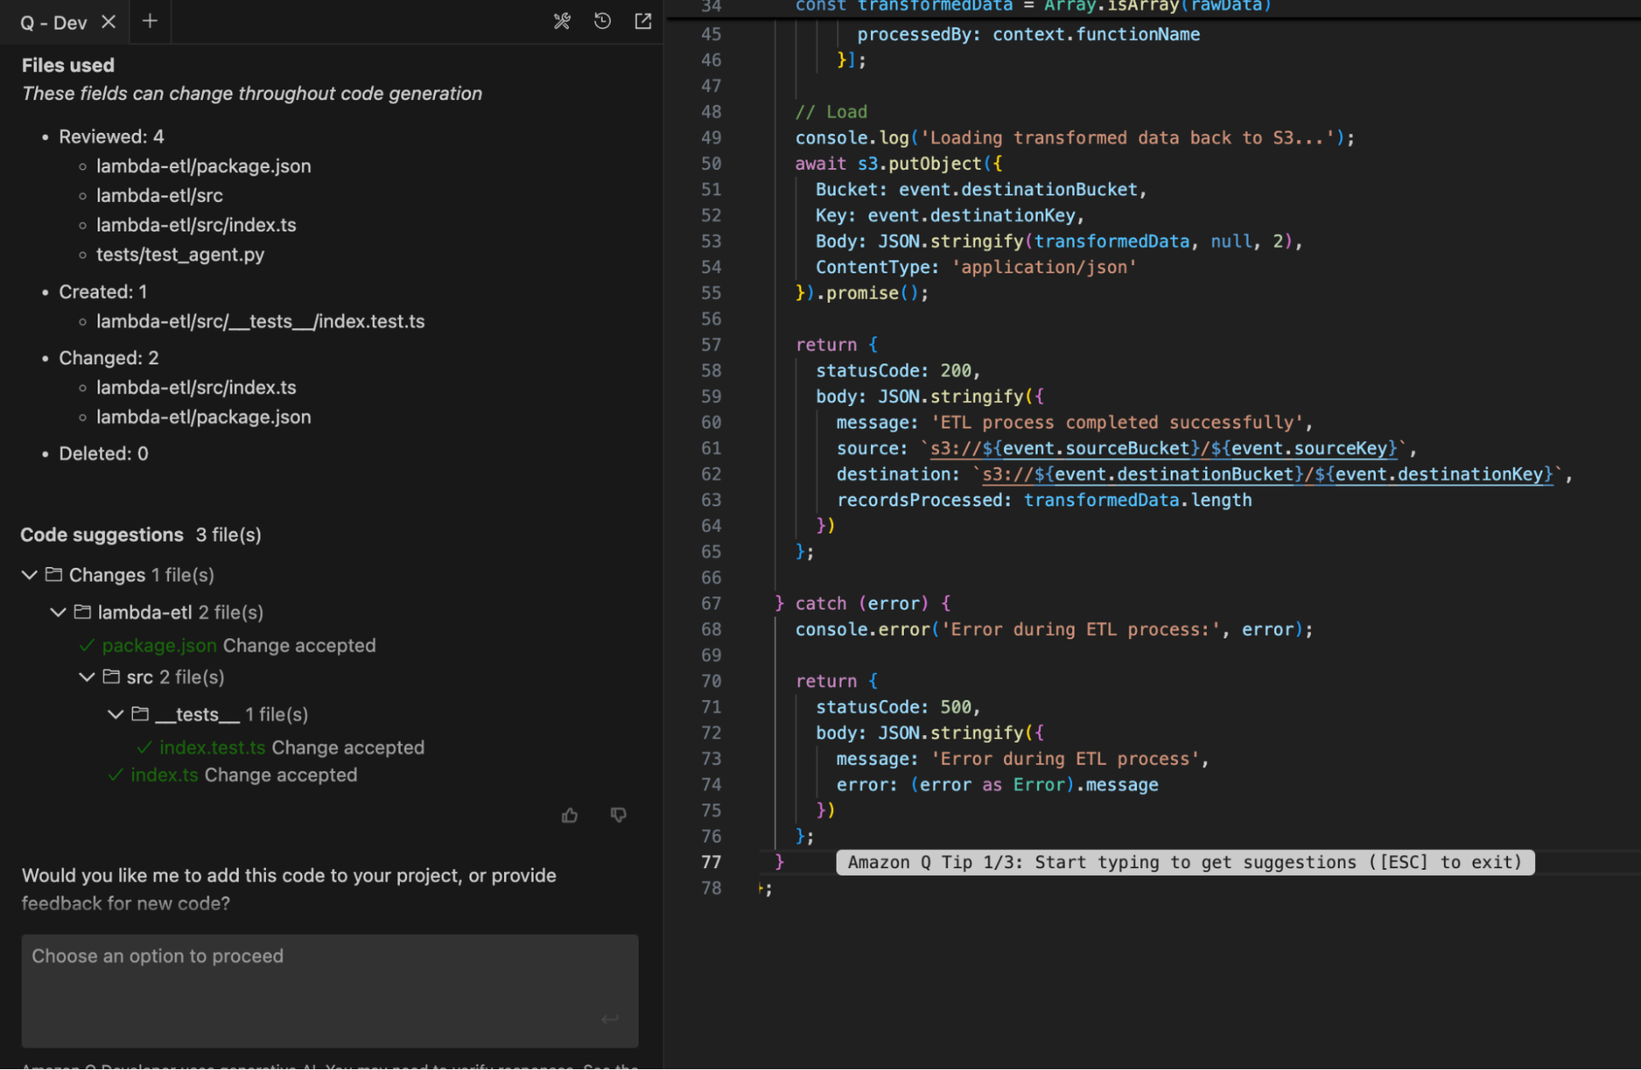Collapse the lambda-etl folder chevron
The height and width of the screenshot is (1070, 1641).
pos(58,612)
